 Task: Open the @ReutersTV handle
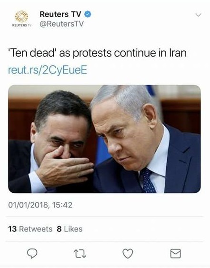tap(61, 24)
